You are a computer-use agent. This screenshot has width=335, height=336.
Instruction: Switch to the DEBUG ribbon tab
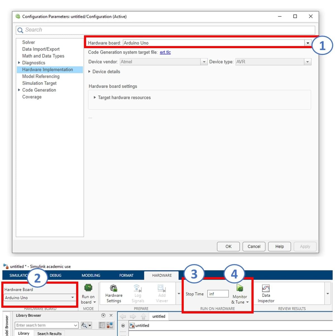[56, 275]
